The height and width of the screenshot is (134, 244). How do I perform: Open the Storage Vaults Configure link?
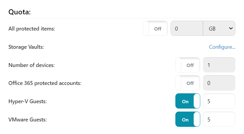click(222, 47)
